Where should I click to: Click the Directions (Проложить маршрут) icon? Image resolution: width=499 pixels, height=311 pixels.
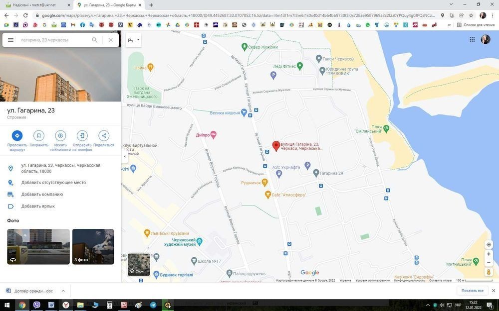[17, 135]
